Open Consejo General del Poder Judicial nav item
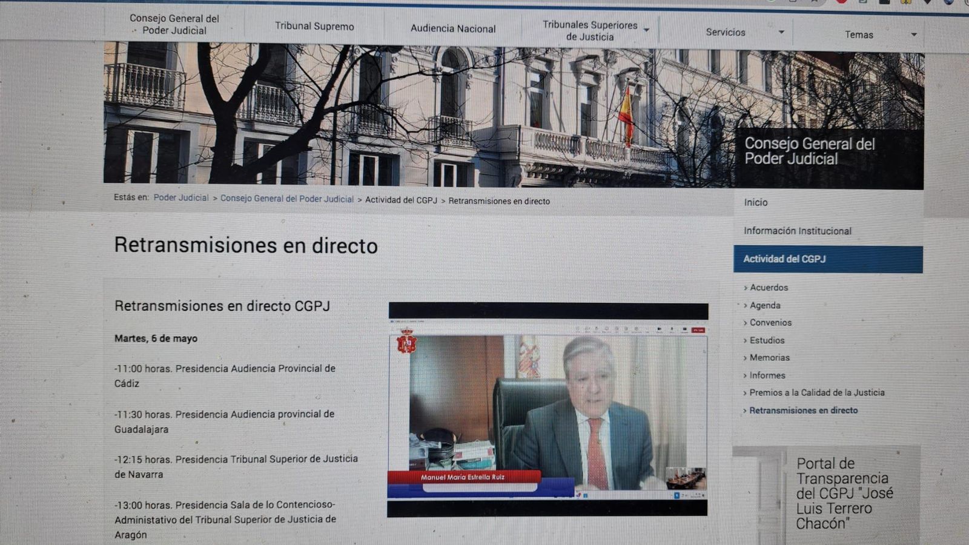This screenshot has height=545, width=969. [x=174, y=24]
